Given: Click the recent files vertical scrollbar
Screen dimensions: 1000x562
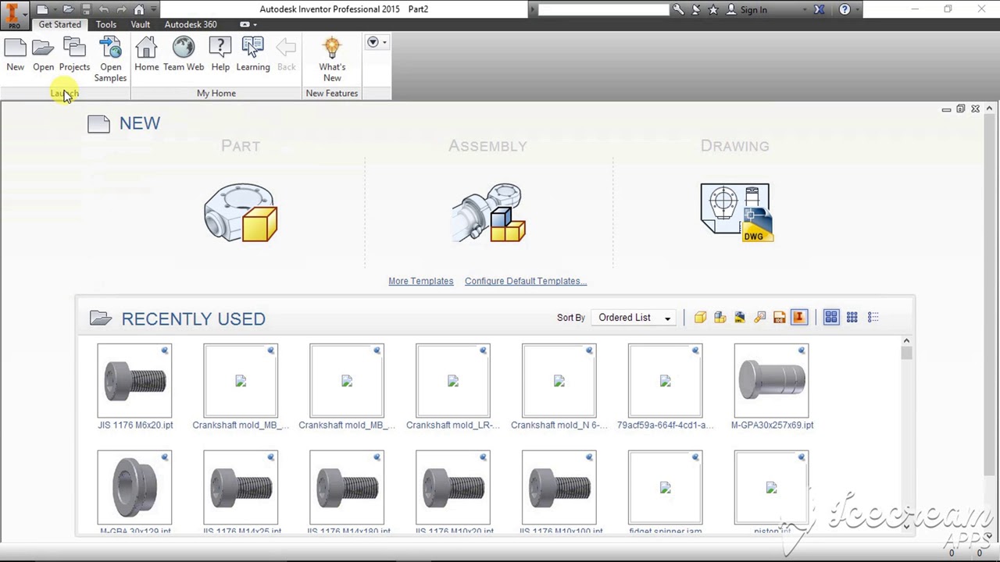Looking at the screenshot, I should click(x=906, y=433).
